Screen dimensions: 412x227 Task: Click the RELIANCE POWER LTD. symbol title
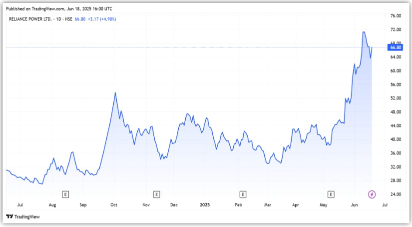pos(30,19)
